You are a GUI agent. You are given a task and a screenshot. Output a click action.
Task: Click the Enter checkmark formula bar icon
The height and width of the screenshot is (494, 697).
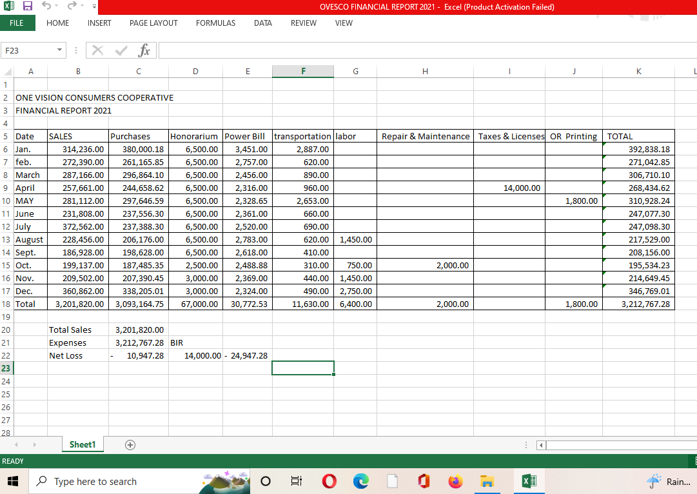click(121, 50)
